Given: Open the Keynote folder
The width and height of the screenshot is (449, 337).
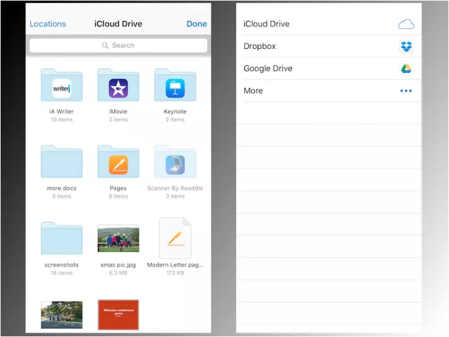Looking at the screenshot, I should 175,85.
